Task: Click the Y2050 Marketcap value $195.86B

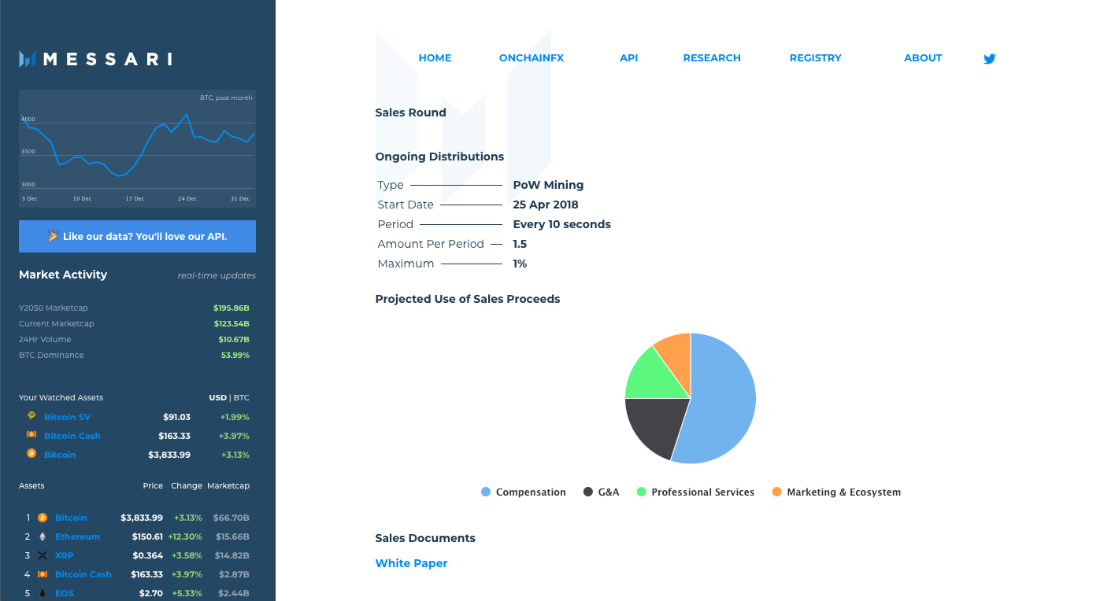Action: pyautogui.click(x=232, y=308)
